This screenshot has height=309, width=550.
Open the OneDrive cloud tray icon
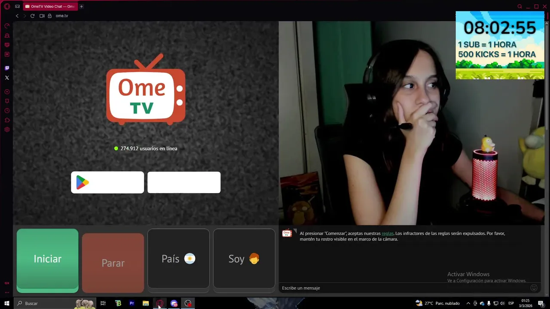coord(482,303)
